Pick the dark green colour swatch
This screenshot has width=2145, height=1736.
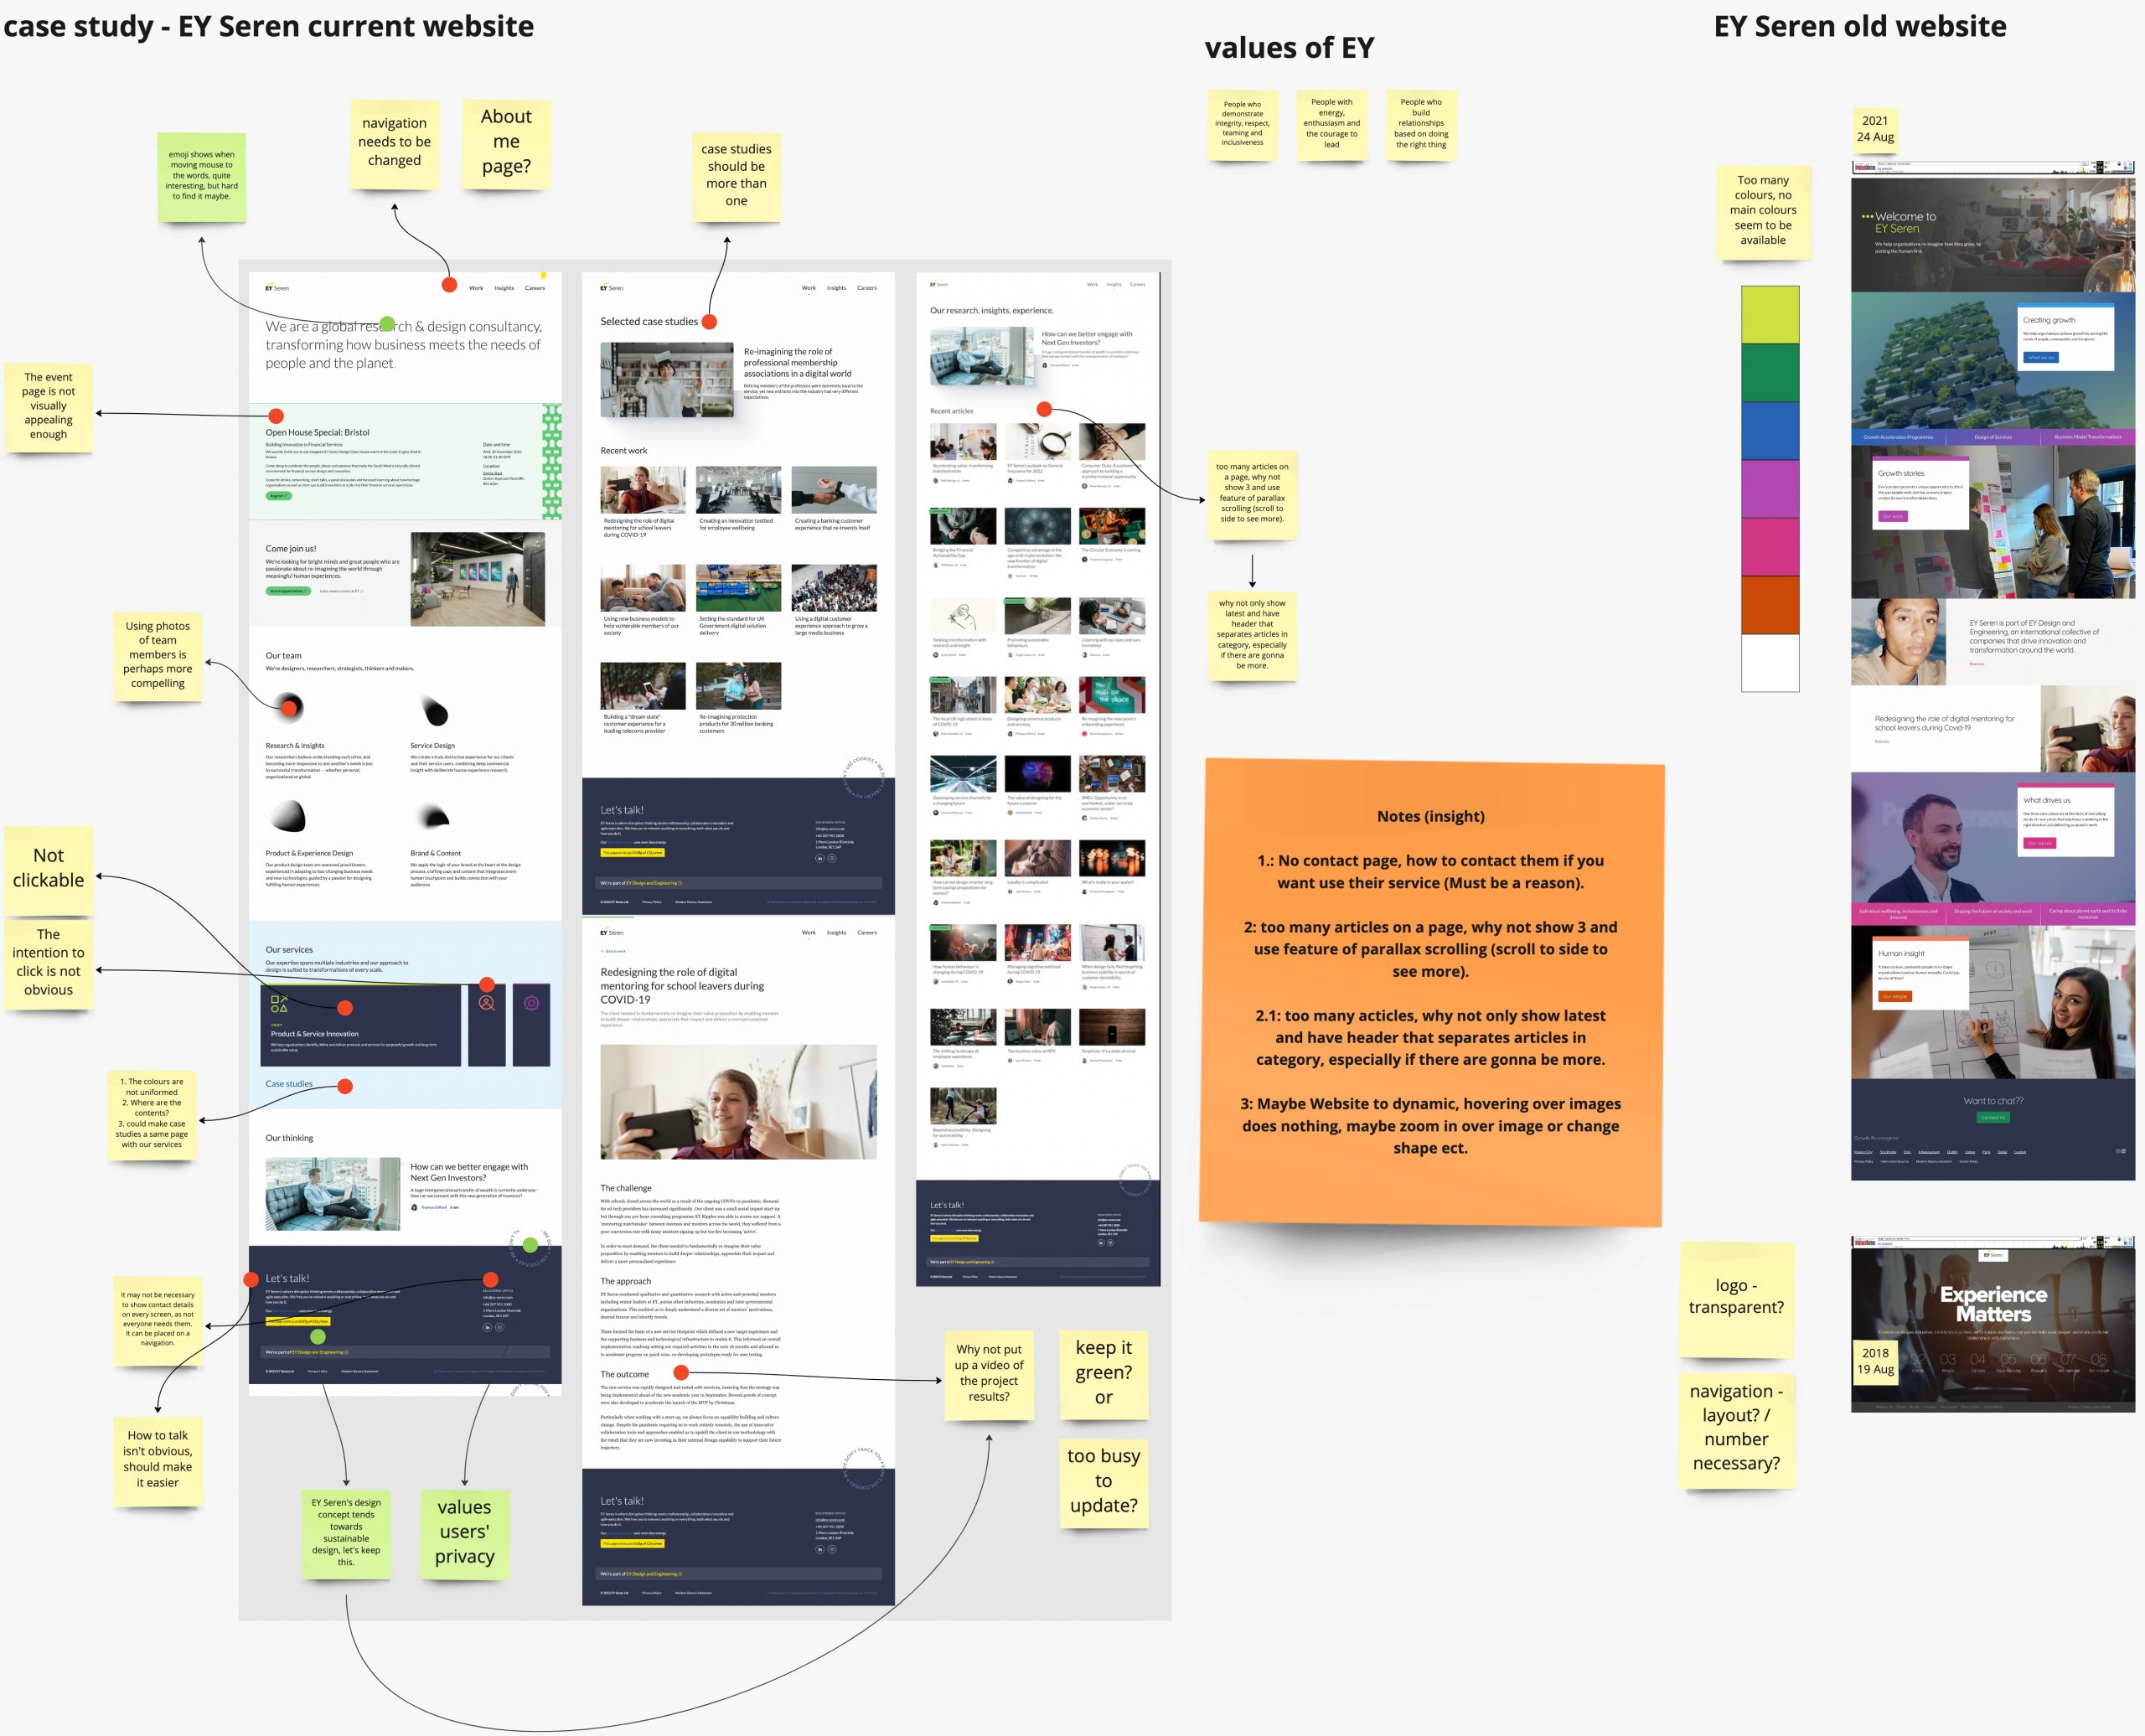point(1770,373)
